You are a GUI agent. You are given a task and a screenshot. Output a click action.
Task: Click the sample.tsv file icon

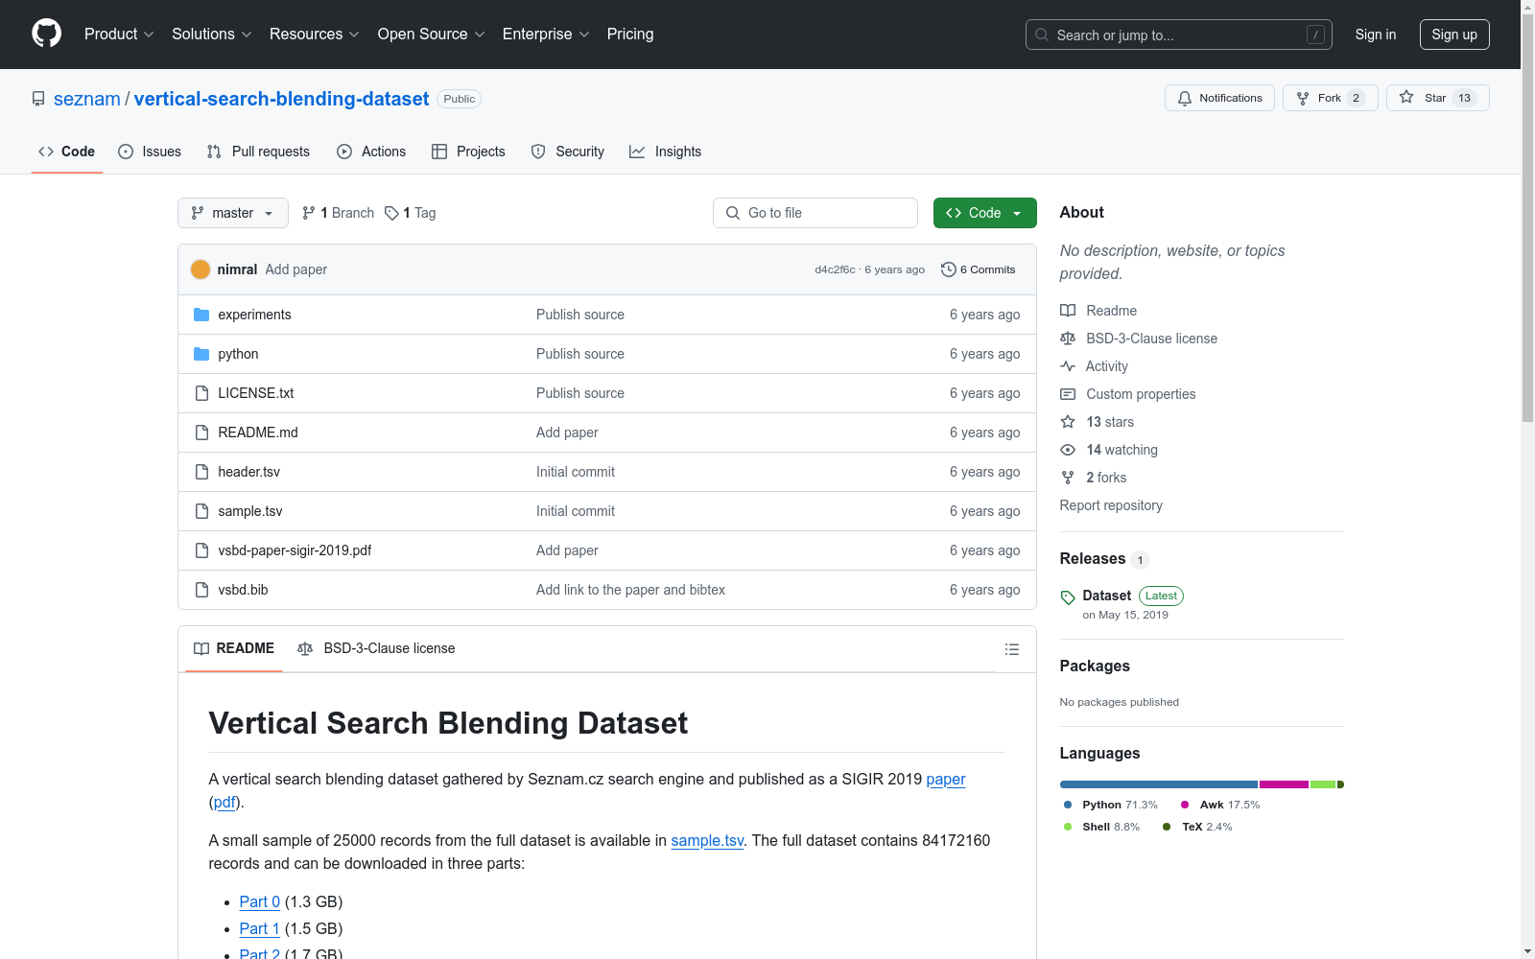201,511
